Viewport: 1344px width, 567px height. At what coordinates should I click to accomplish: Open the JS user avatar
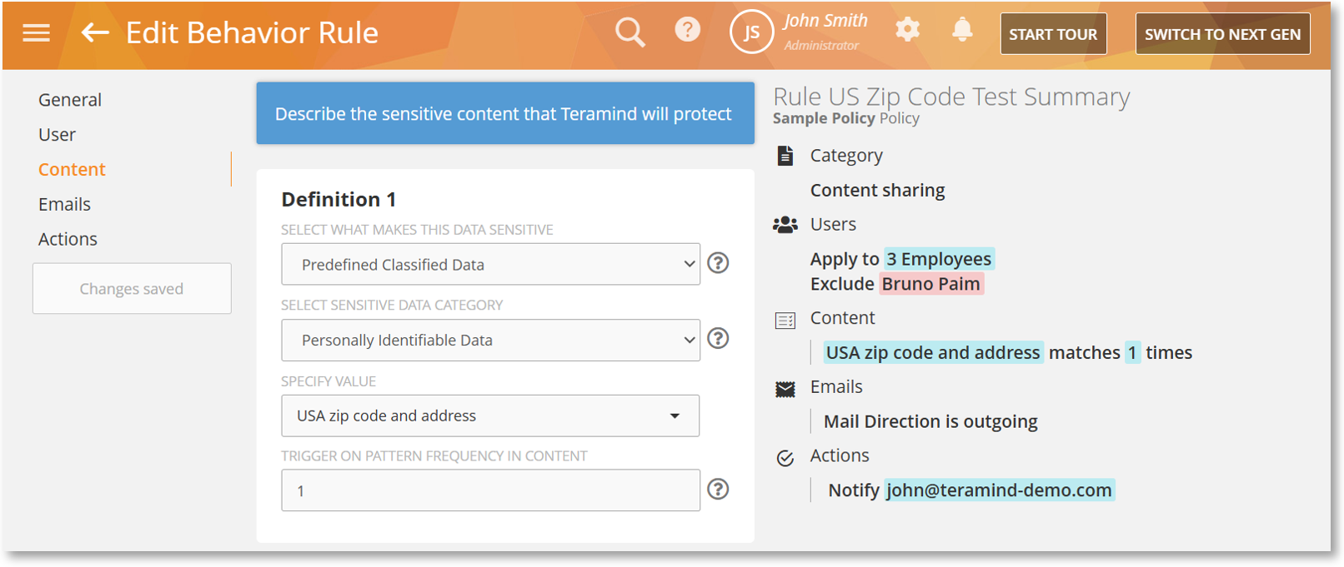750,33
